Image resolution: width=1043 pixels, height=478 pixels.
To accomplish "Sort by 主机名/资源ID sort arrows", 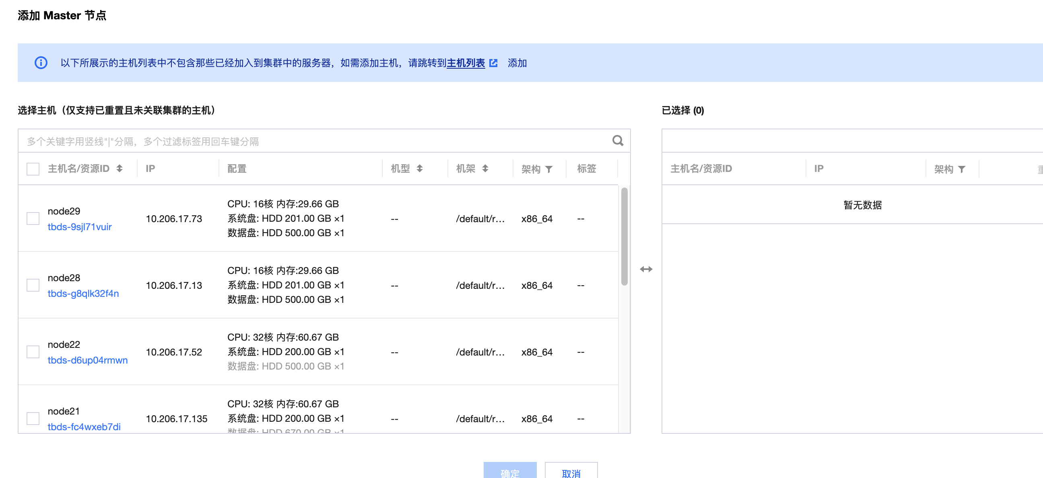I will [x=120, y=168].
